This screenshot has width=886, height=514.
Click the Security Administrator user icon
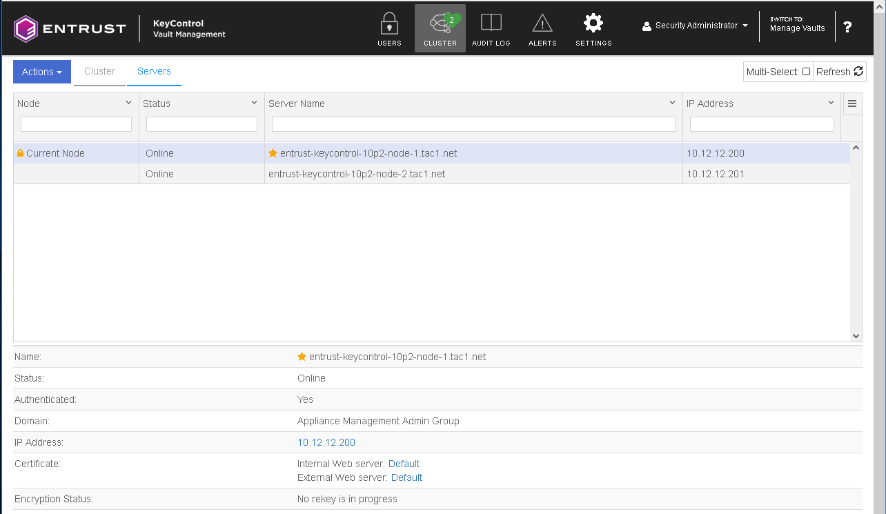(x=647, y=26)
